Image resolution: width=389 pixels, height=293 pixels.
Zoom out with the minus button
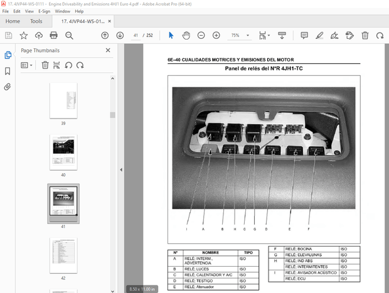pyautogui.click(x=201, y=36)
